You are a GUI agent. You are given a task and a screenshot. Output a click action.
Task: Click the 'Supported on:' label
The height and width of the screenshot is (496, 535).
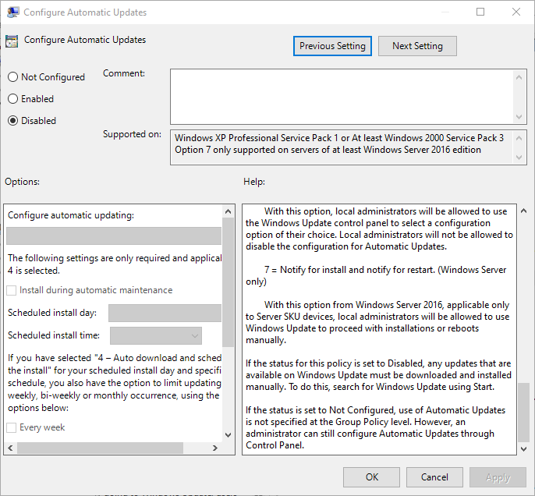pyautogui.click(x=132, y=134)
